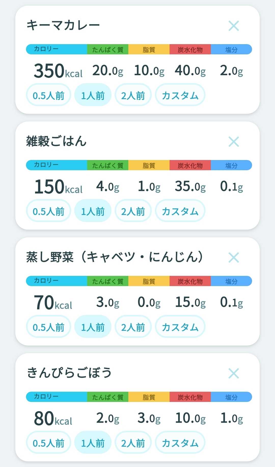Viewport: 275px width, 467px height.
Task: Remove the 雑穀ごはん card with X
Action: (x=233, y=142)
